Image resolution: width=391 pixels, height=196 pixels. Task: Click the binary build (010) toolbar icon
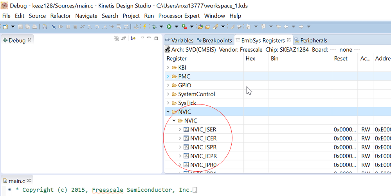tap(45, 27)
